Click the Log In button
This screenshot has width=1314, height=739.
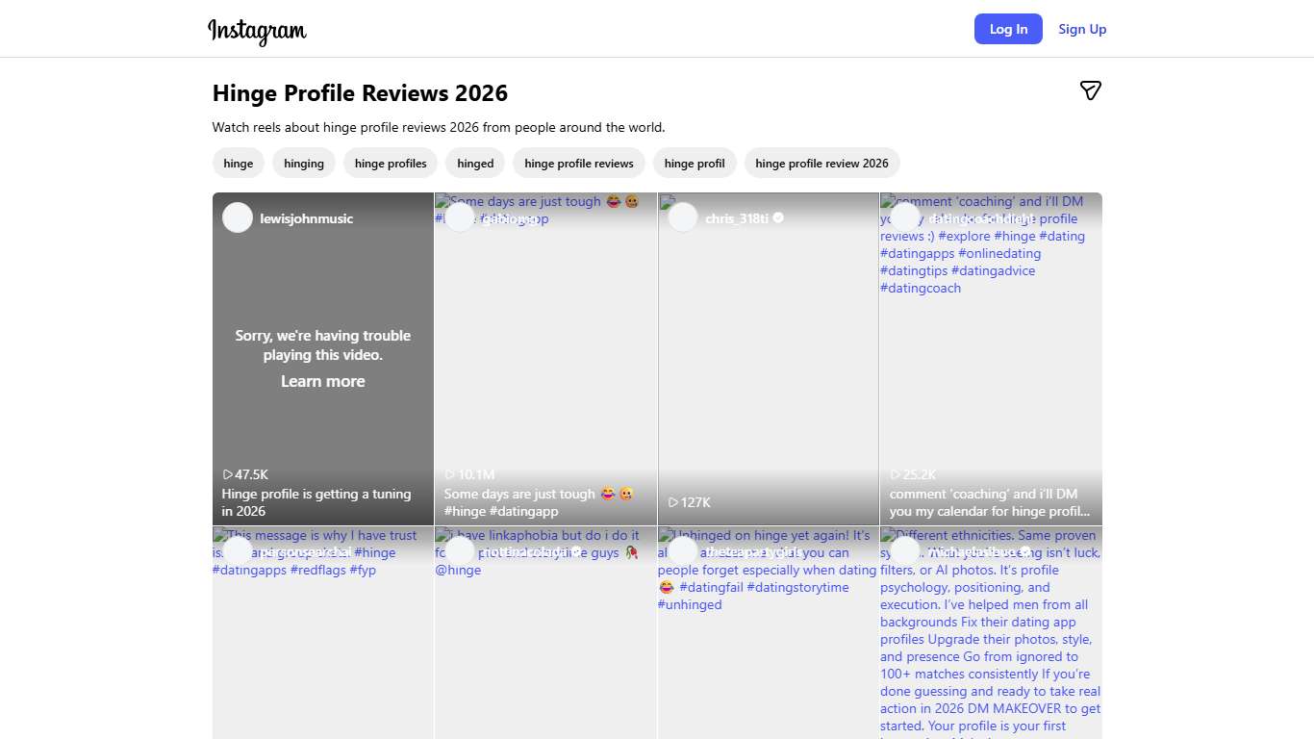tap(1008, 29)
